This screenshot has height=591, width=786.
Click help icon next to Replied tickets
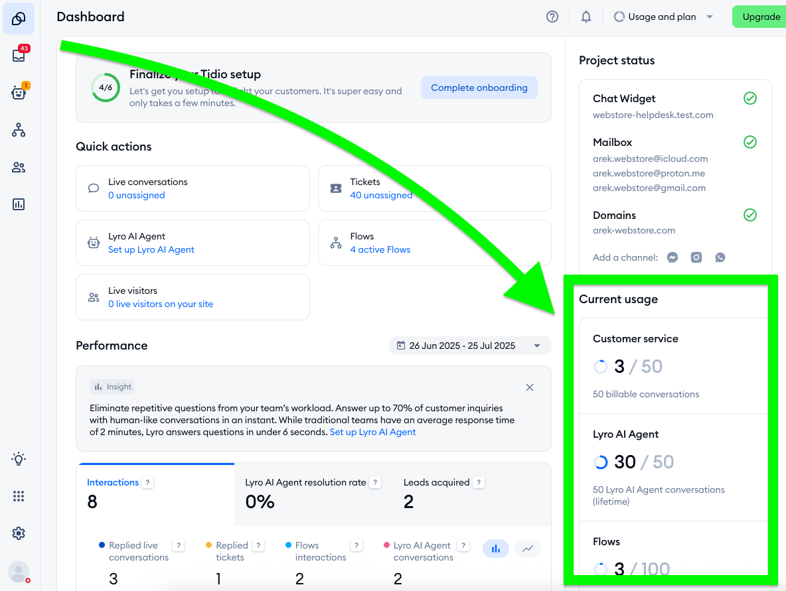pos(258,545)
